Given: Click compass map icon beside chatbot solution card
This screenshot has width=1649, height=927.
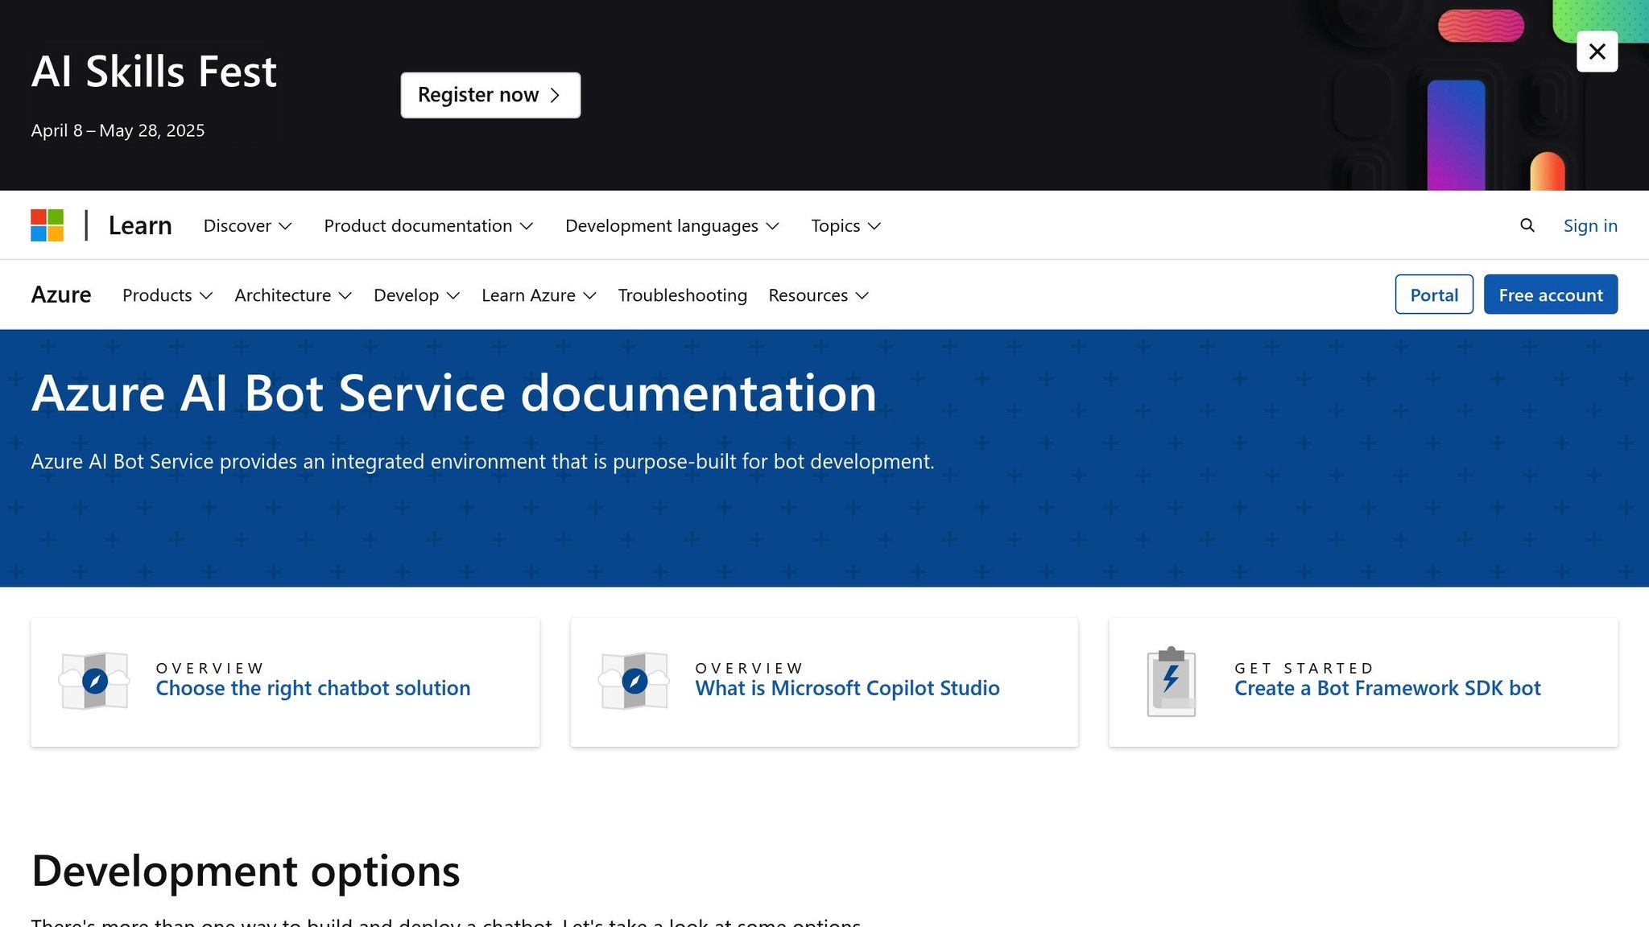Looking at the screenshot, I should (94, 681).
